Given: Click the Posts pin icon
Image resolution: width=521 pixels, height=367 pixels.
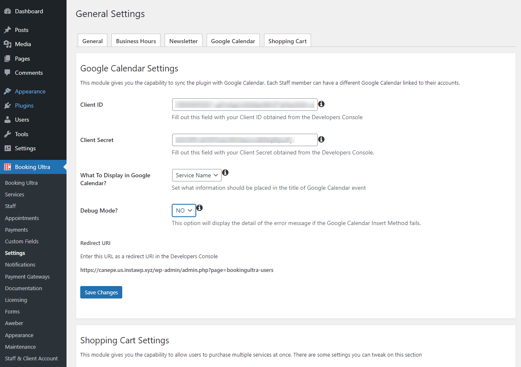Looking at the screenshot, I should point(7,30).
